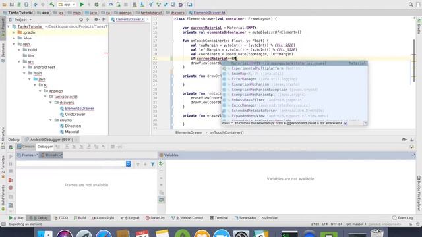The width and height of the screenshot is (422, 237).
Task: Expand the build folder
Action: click(x=19, y=50)
